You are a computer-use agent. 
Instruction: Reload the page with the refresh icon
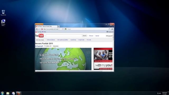click(x=63, y=29)
